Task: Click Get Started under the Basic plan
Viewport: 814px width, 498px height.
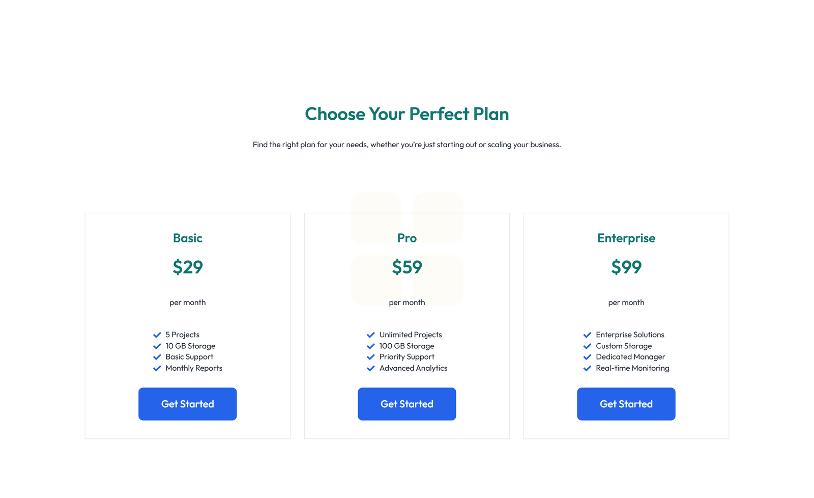Action: click(187, 404)
